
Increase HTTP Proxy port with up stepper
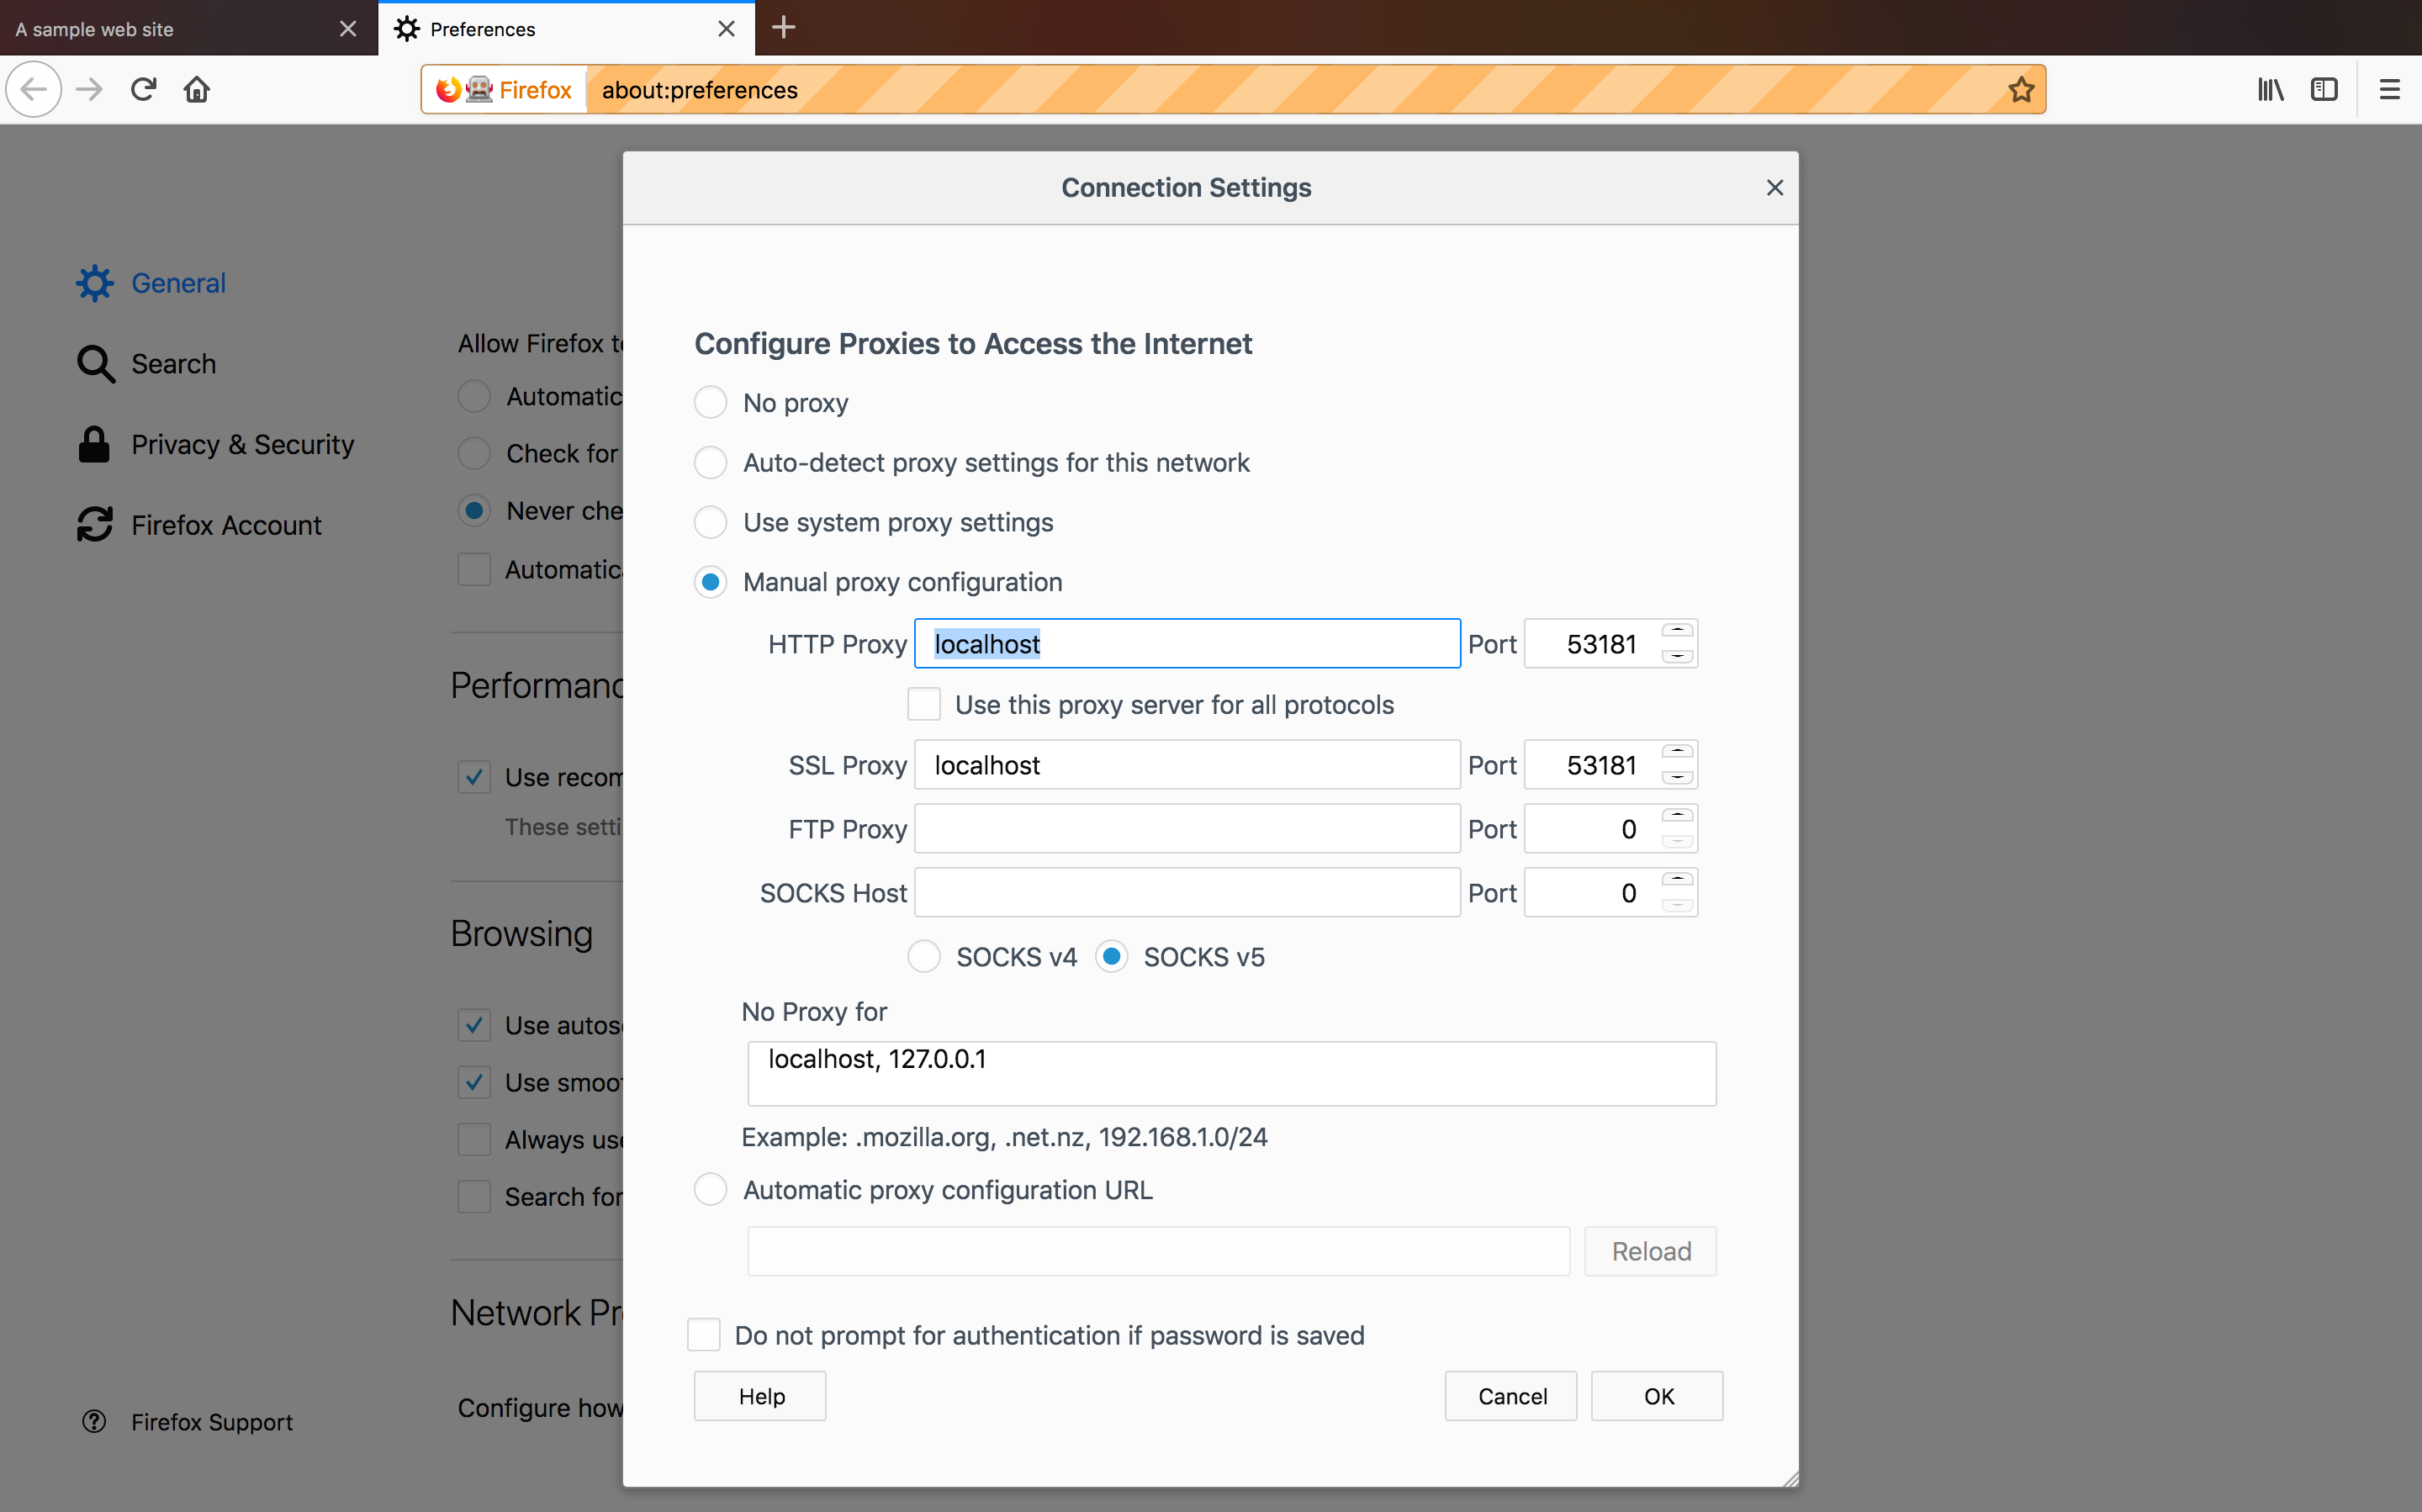1677,631
